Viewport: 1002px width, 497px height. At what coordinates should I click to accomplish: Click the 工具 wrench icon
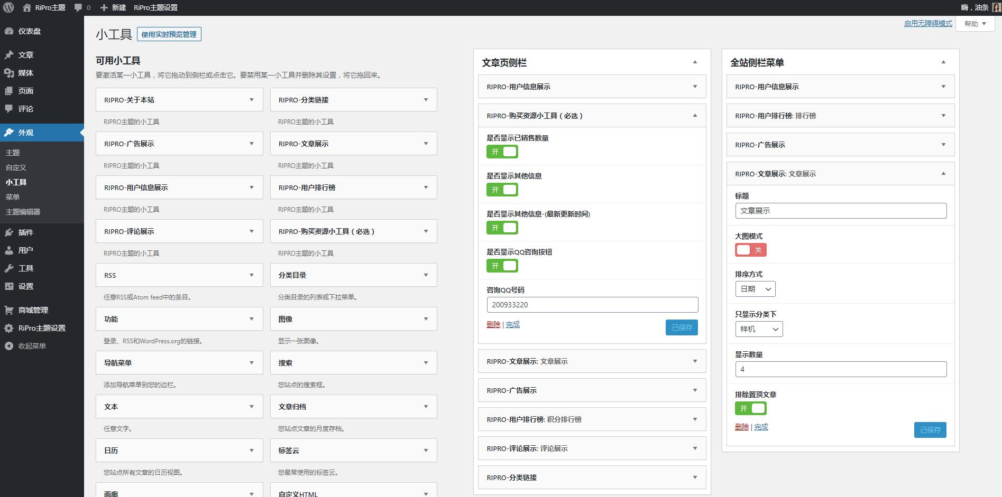pos(9,268)
